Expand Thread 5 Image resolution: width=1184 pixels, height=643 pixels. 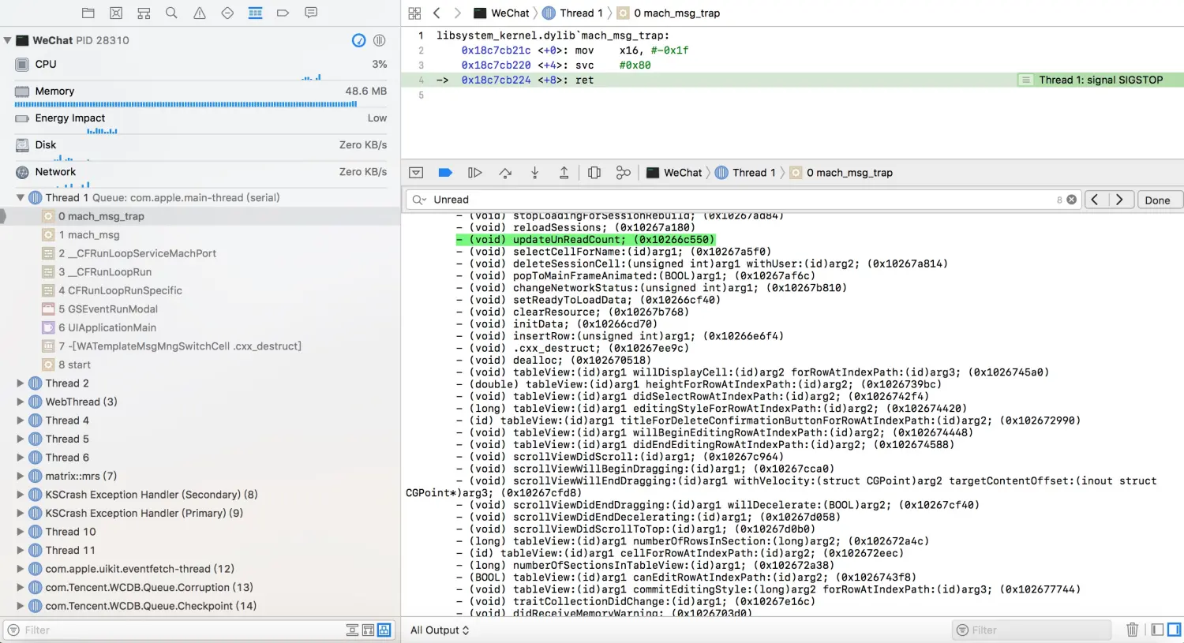(x=21, y=439)
